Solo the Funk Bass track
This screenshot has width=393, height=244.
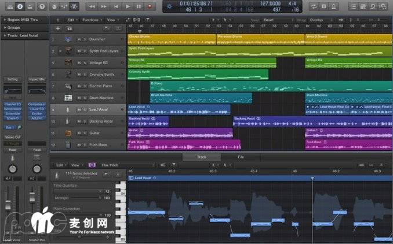[x=85, y=145]
